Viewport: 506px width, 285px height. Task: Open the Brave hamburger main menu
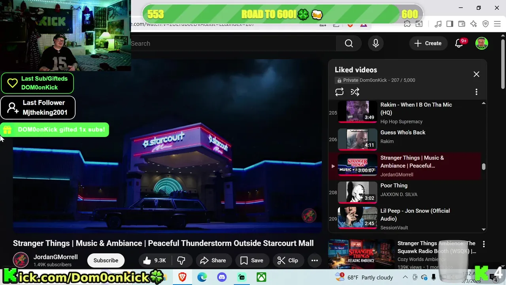coord(497,24)
